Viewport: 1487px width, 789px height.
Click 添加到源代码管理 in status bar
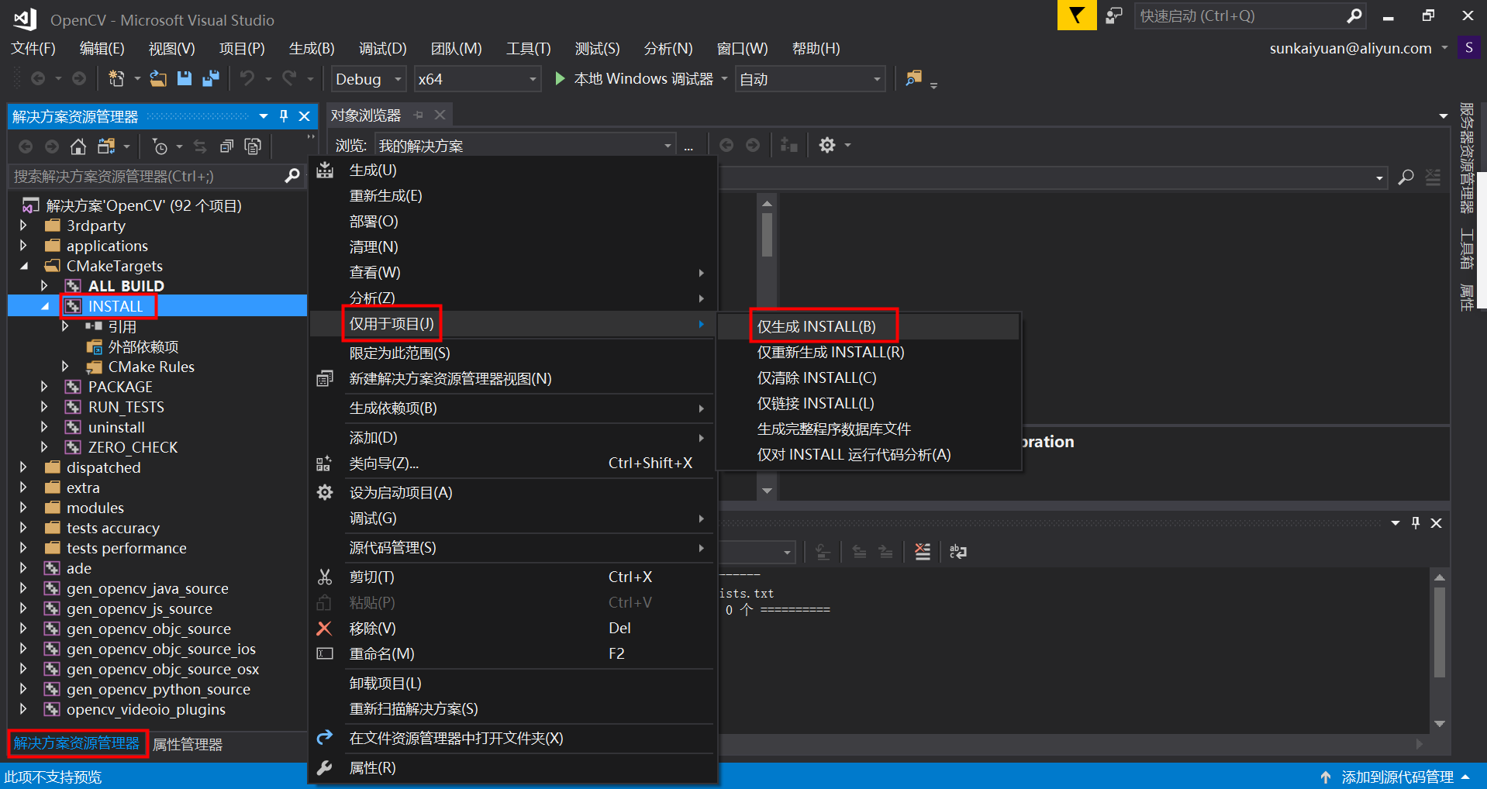(x=1396, y=777)
